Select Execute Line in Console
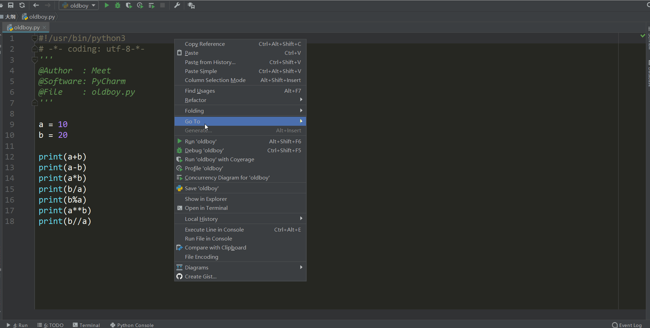 click(x=240, y=229)
